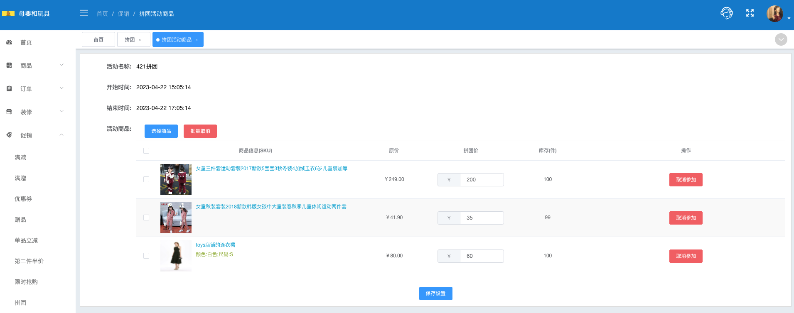Open 拼团 in the sidebar menu

tap(20, 303)
